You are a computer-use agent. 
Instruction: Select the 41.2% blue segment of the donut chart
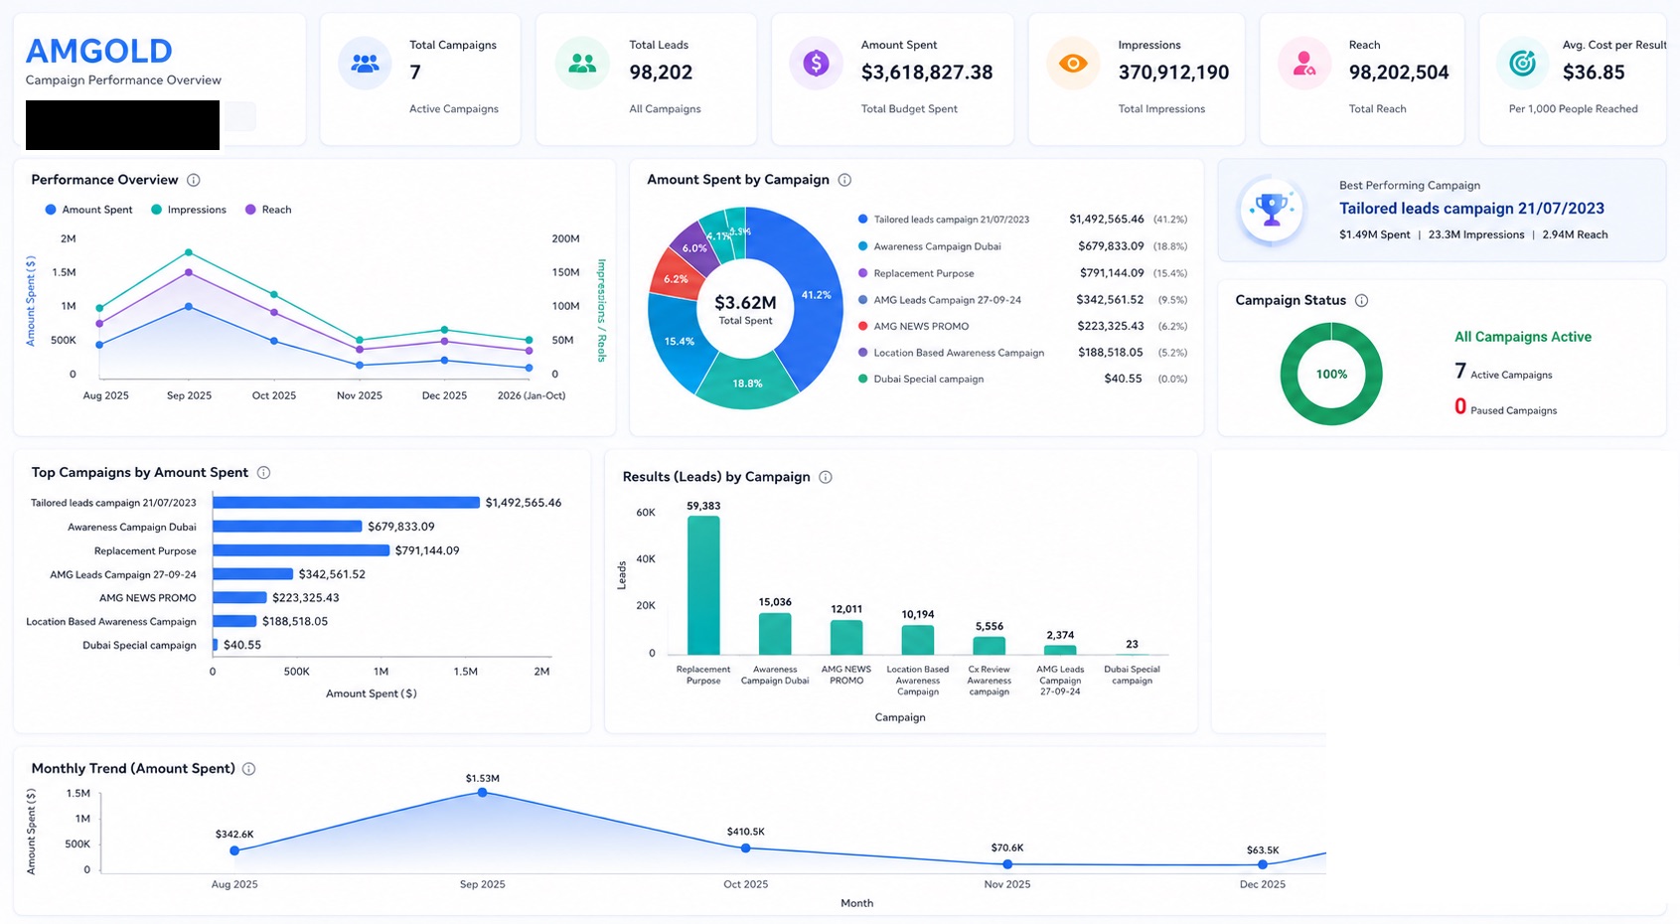[817, 295]
